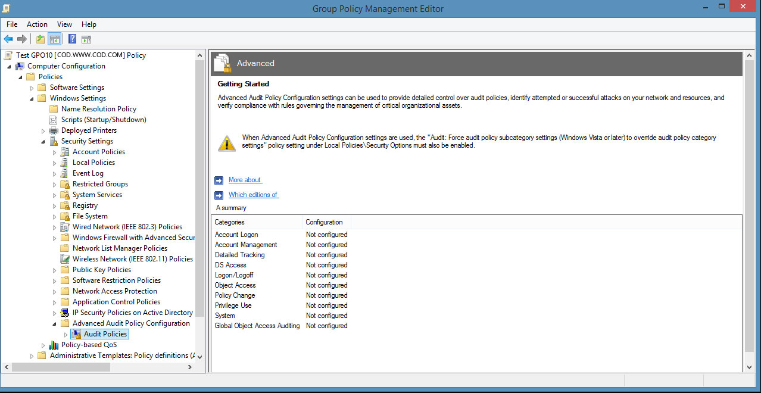Open the Which editions of link
The height and width of the screenshot is (393, 761).
click(254, 195)
